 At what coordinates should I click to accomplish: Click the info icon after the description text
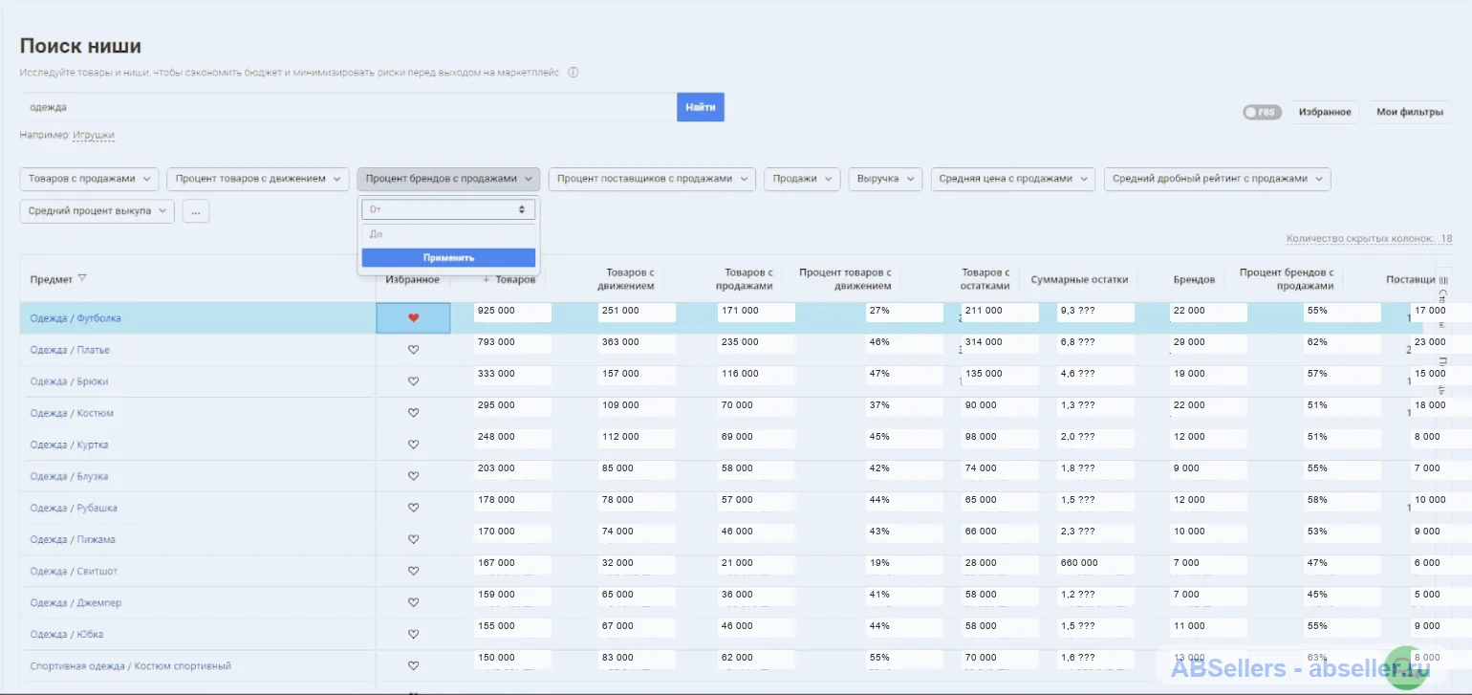[x=574, y=72]
